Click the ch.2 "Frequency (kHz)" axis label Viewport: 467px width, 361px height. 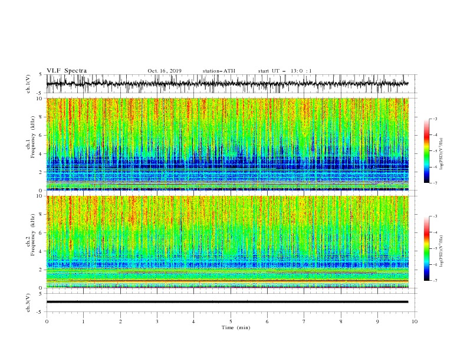33,235
